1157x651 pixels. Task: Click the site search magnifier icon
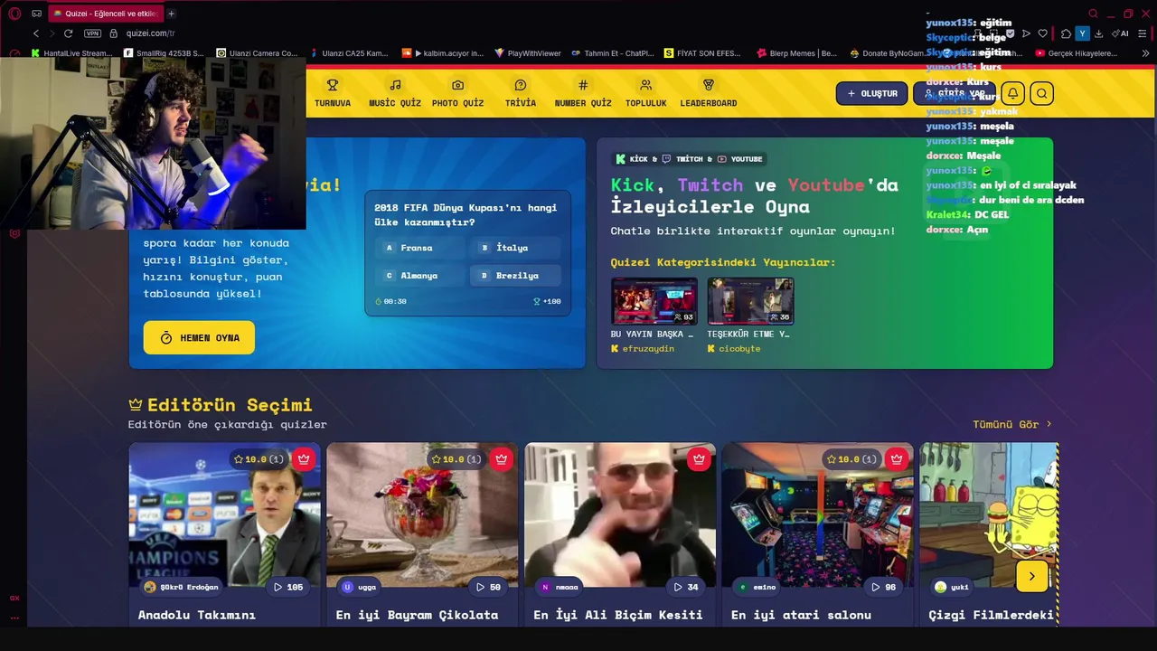(1041, 93)
